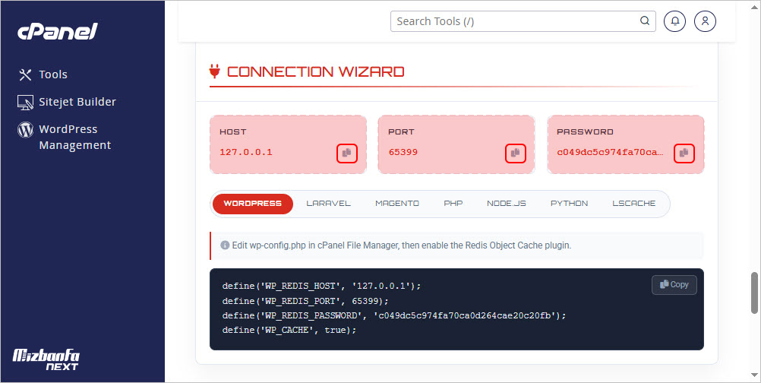Switch to the PHP tab
761x383 pixels.
click(x=453, y=204)
